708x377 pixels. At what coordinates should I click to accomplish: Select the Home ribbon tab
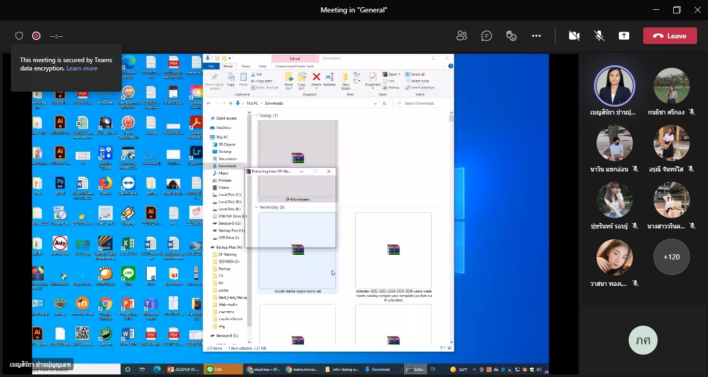pyautogui.click(x=228, y=66)
